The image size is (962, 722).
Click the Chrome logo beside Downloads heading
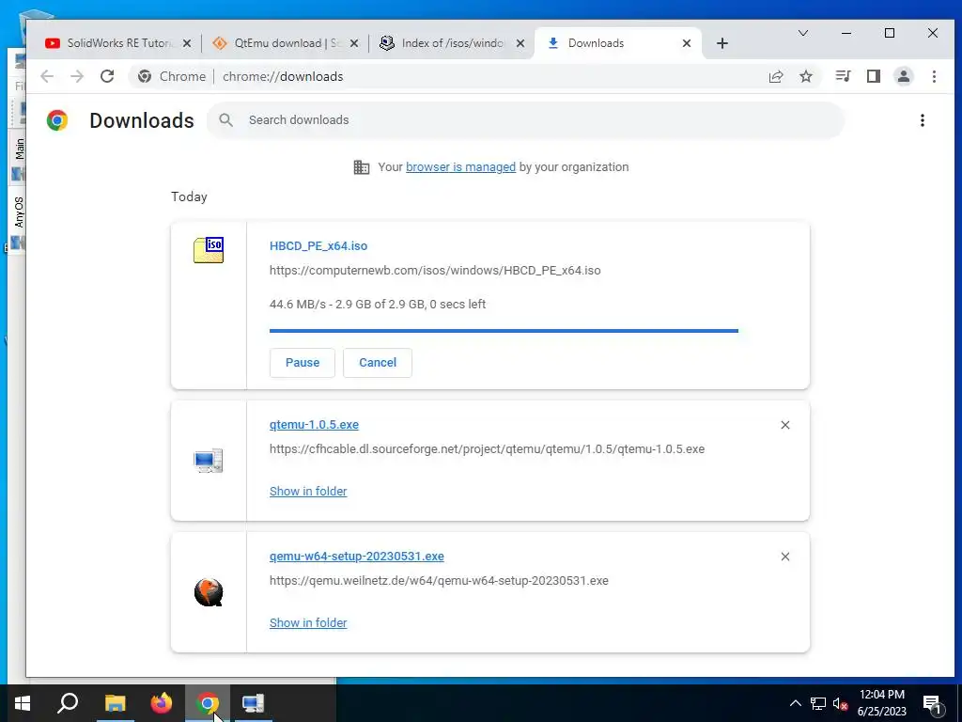tap(57, 120)
